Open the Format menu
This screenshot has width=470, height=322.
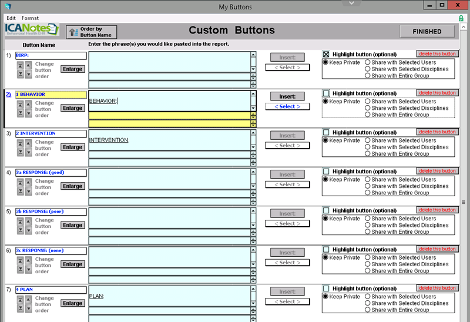click(30, 18)
